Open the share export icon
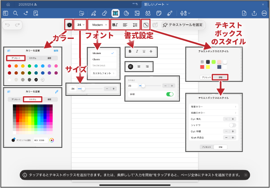 [254, 13]
